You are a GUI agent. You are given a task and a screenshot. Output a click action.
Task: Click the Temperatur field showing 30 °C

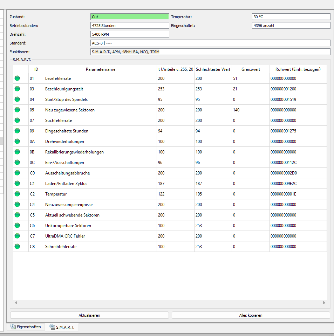tap(291, 17)
